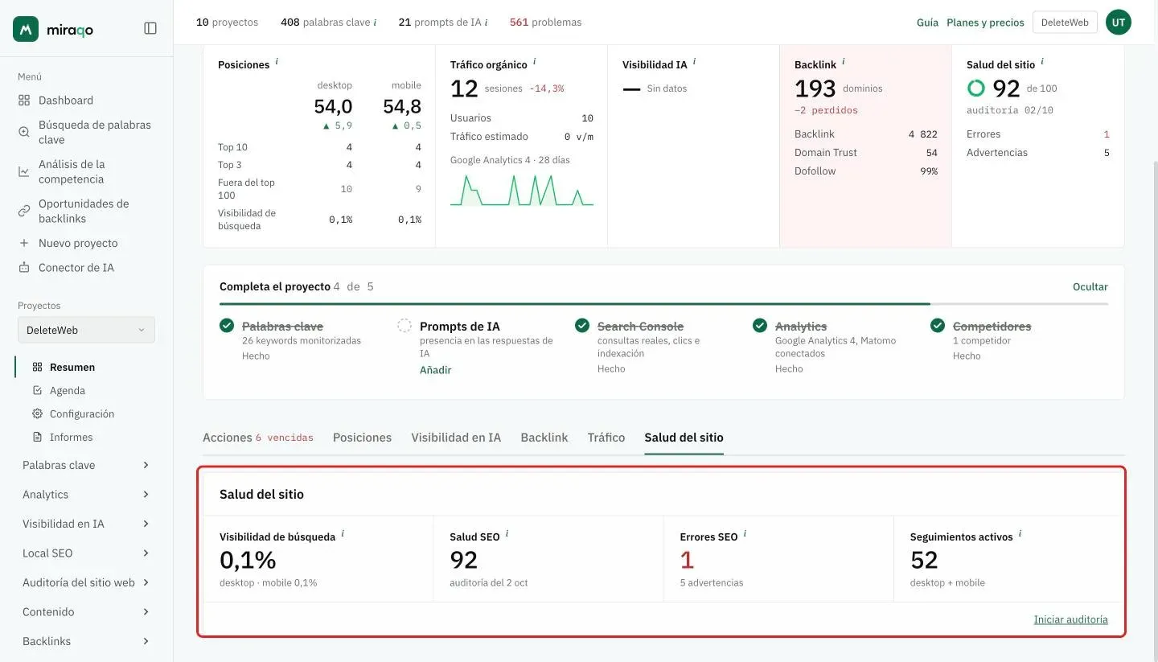Image resolution: width=1158 pixels, height=662 pixels.
Task: Open Dashboard grid icon
Action: coord(24,101)
